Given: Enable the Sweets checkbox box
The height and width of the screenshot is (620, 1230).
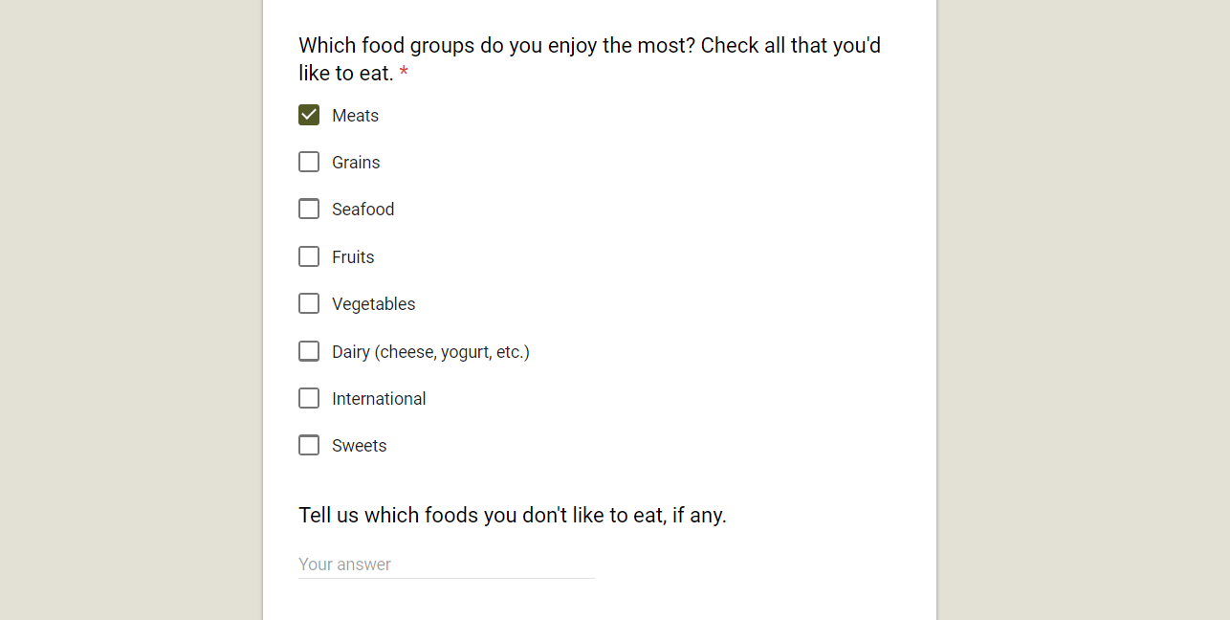Looking at the screenshot, I should (309, 446).
